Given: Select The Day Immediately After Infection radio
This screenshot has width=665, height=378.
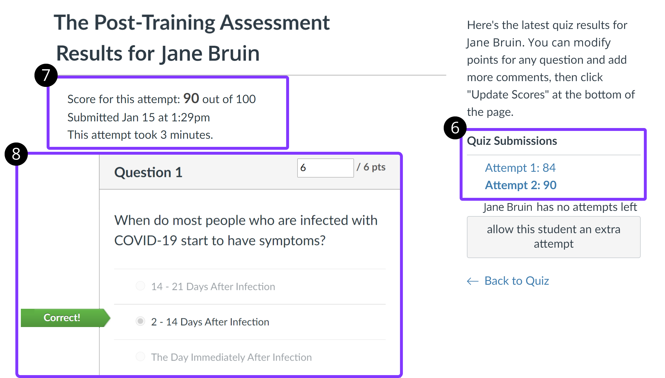Looking at the screenshot, I should tap(140, 357).
